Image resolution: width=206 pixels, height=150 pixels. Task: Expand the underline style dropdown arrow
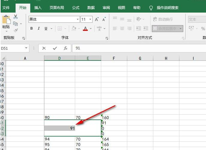pyautogui.click(x=51, y=28)
